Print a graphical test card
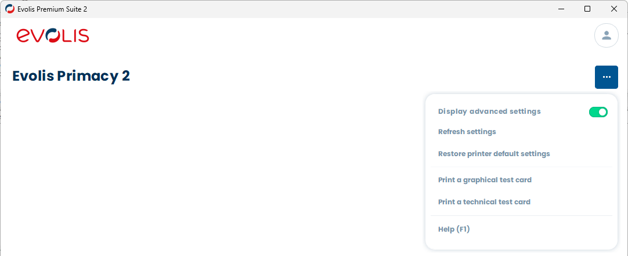628x256 pixels. (x=485, y=180)
